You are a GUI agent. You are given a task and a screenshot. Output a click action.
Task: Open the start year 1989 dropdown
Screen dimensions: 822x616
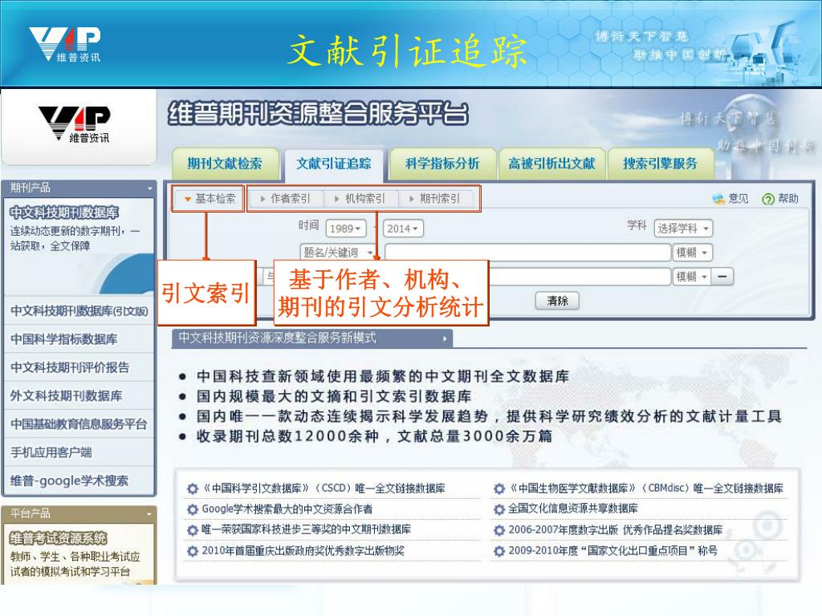345,229
